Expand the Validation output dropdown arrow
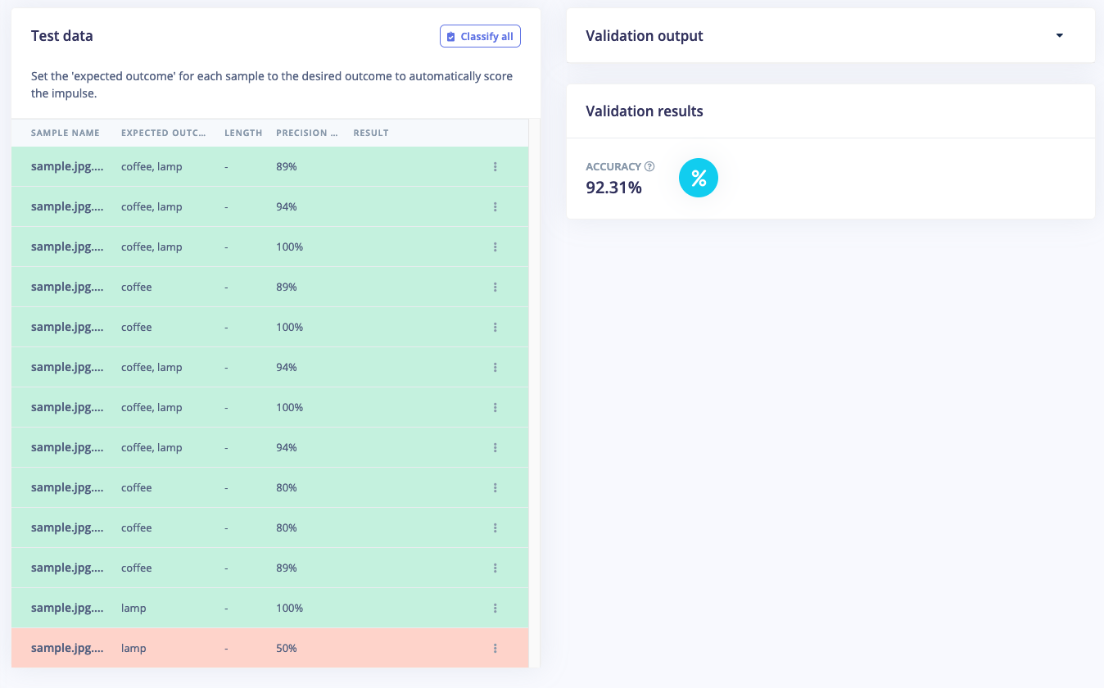This screenshot has height=688, width=1104. 1060,36
